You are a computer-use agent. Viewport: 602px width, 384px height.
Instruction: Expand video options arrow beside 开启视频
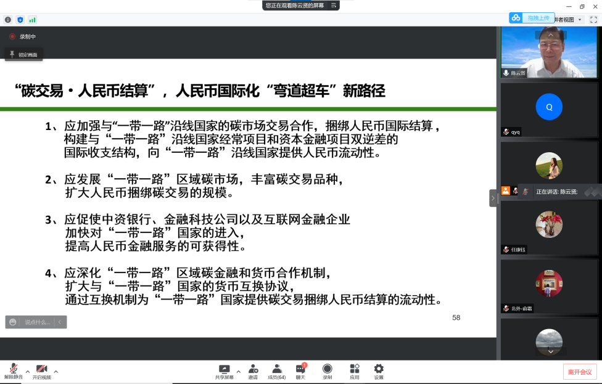(56, 372)
